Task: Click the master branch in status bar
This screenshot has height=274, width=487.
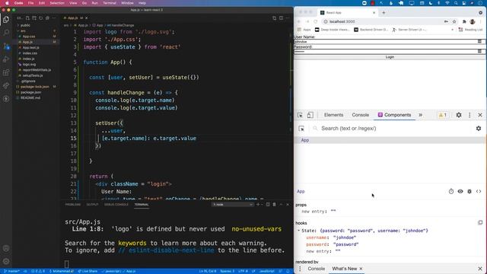Action: pyautogui.click(x=11, y=271)
